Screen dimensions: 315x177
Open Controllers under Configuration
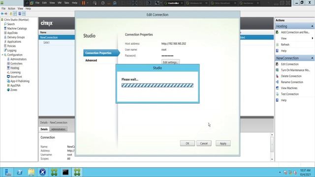click(x=16, y=63)
